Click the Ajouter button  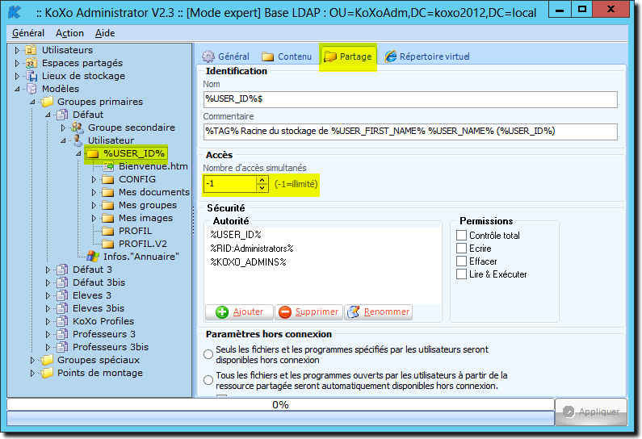point(240,312)
